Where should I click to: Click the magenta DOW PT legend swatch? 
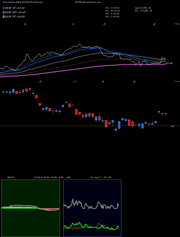tap(4, 17)
